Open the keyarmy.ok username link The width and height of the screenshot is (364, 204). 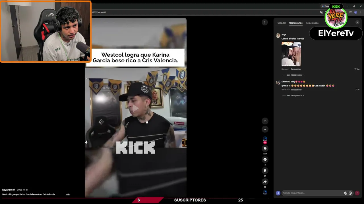click(9, 190)
